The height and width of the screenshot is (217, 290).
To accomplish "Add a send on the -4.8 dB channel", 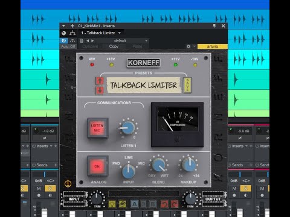I will click(x=56, y=165).
